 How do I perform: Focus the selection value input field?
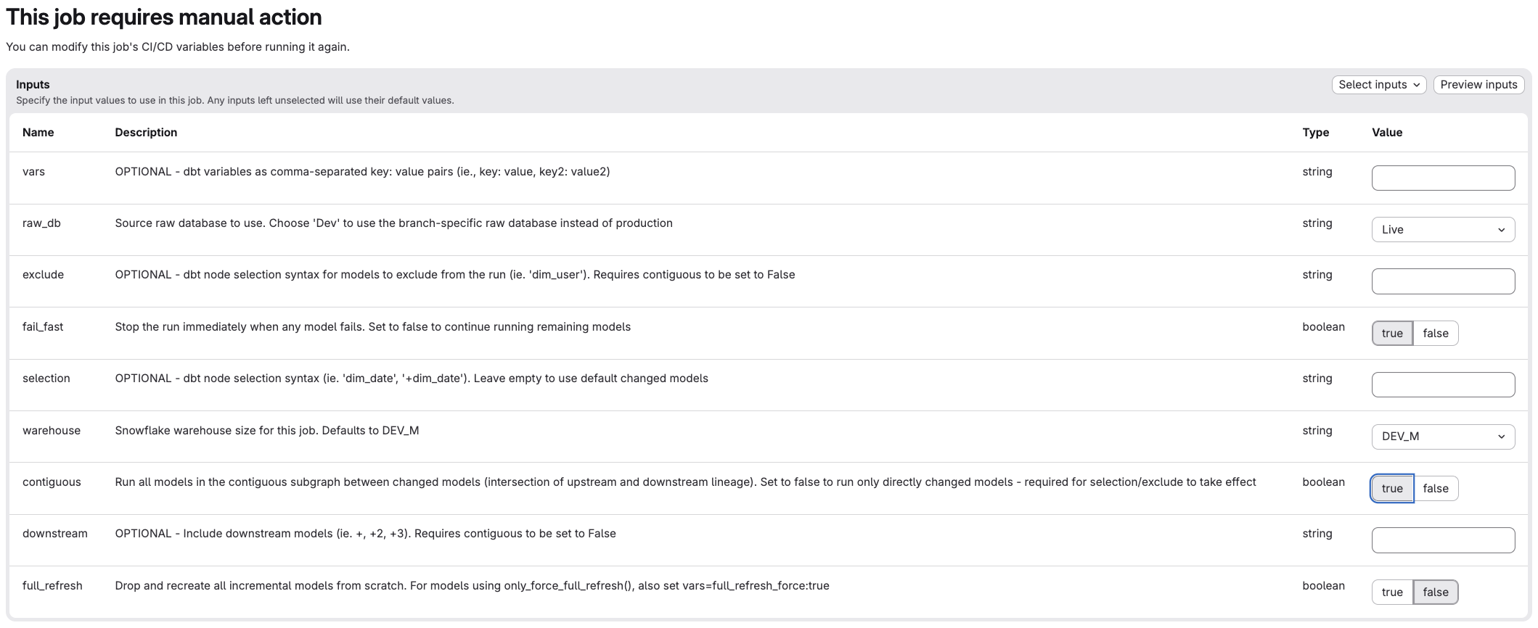pos(1443,384)
